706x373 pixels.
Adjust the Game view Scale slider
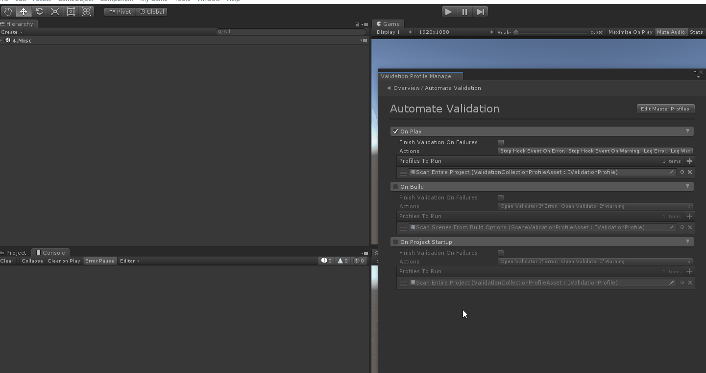tap(516, 33)
